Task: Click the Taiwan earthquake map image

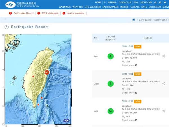Action: 38,79
